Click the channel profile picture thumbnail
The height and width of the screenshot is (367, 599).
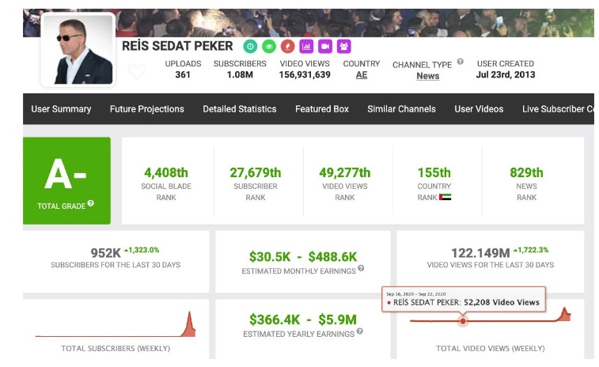[77, 50]
